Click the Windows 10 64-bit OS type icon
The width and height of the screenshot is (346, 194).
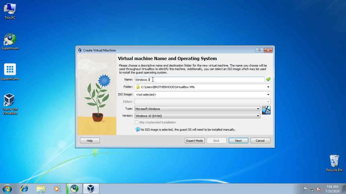tap(266, 110)
